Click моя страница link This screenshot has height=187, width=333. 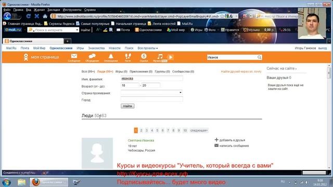pos(45,57)
